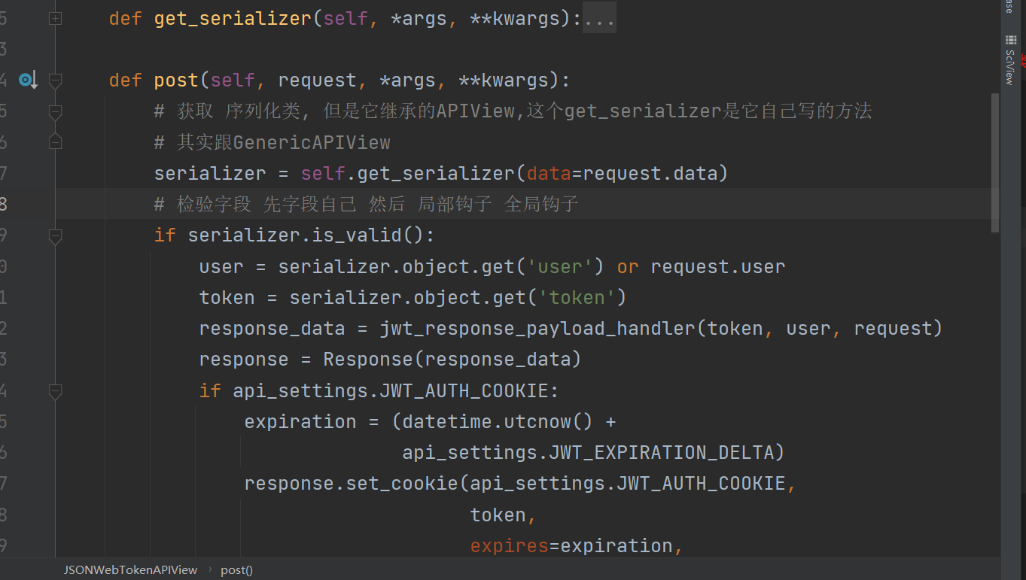Select JSONWebTokenAPIView in the breadcrumb bar
Image resolution: width=1026 pixels, height=580 pixels.
(130, 570)
